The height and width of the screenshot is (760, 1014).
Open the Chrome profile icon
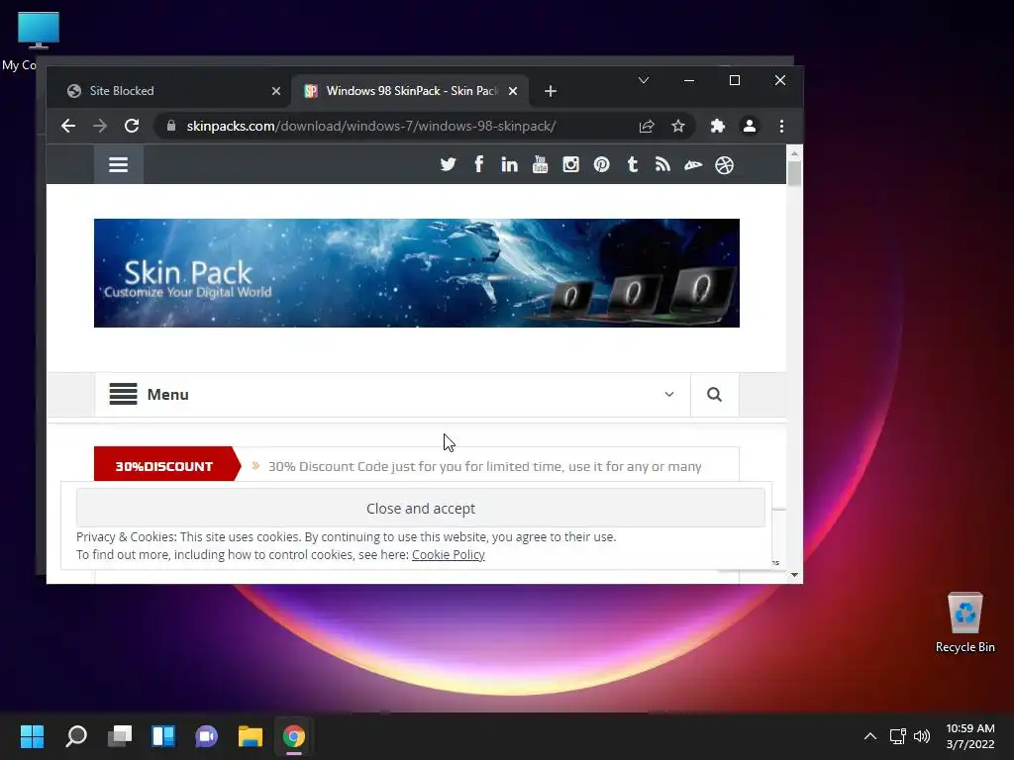click(750, 126)
